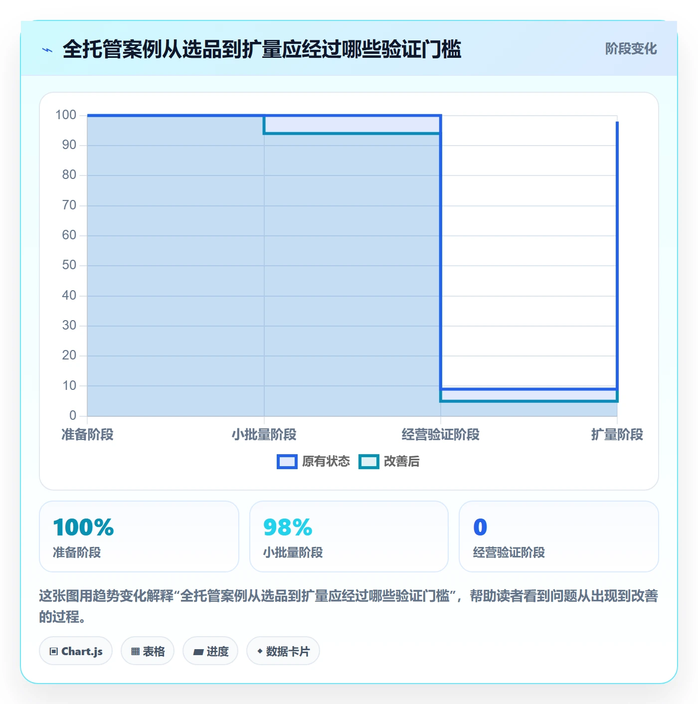Click the y-axis label 10

(x=69, y=385)
